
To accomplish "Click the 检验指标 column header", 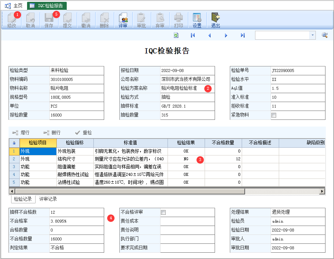I will tap(75, 143).
